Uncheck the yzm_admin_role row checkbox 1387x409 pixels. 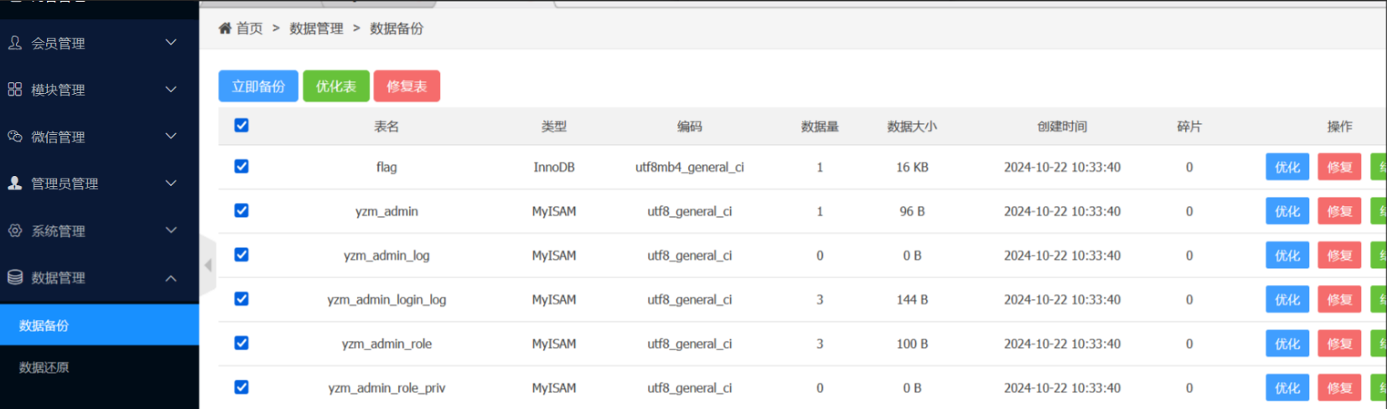[x=241, y=344]
